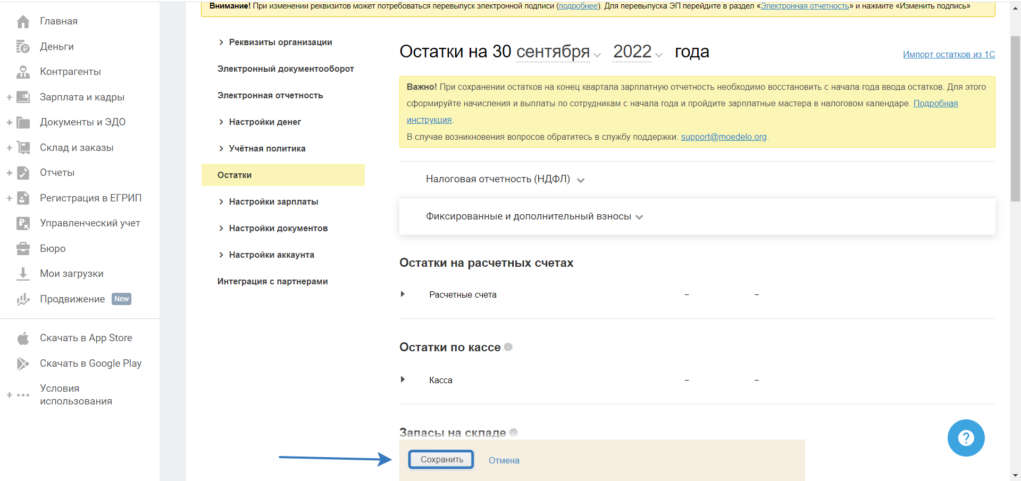Click the Импорт остатков из 1С link
The width and height of the screenshot is (1021, 481).
coord(949,54)
